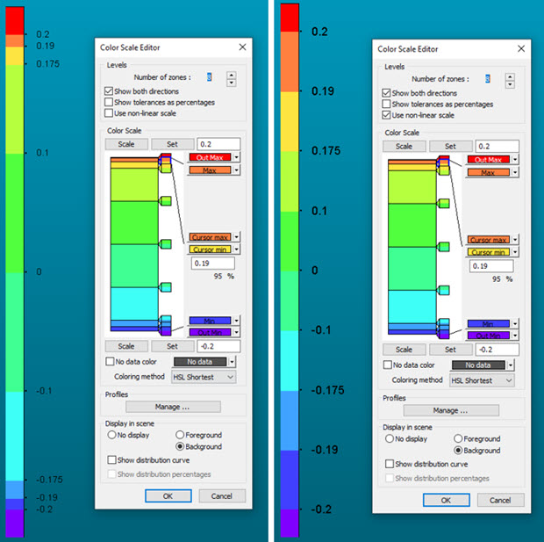Select 'Foreground' radio in left dialog

180,435
